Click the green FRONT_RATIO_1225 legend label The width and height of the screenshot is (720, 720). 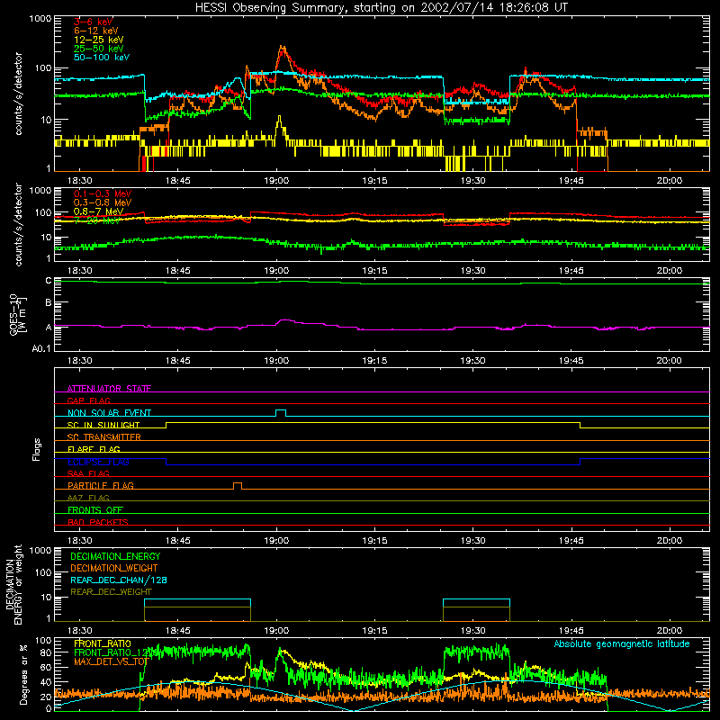coord(117,652)
